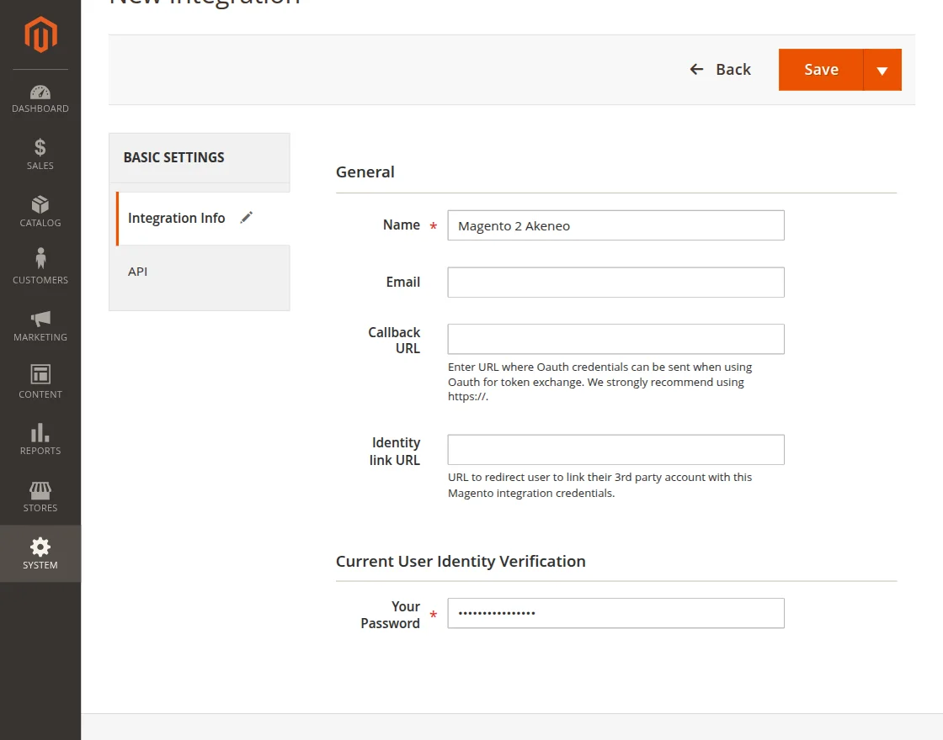Click into the Callback URL field
Screen dimensions: 943x740
(x=615, y=339)
